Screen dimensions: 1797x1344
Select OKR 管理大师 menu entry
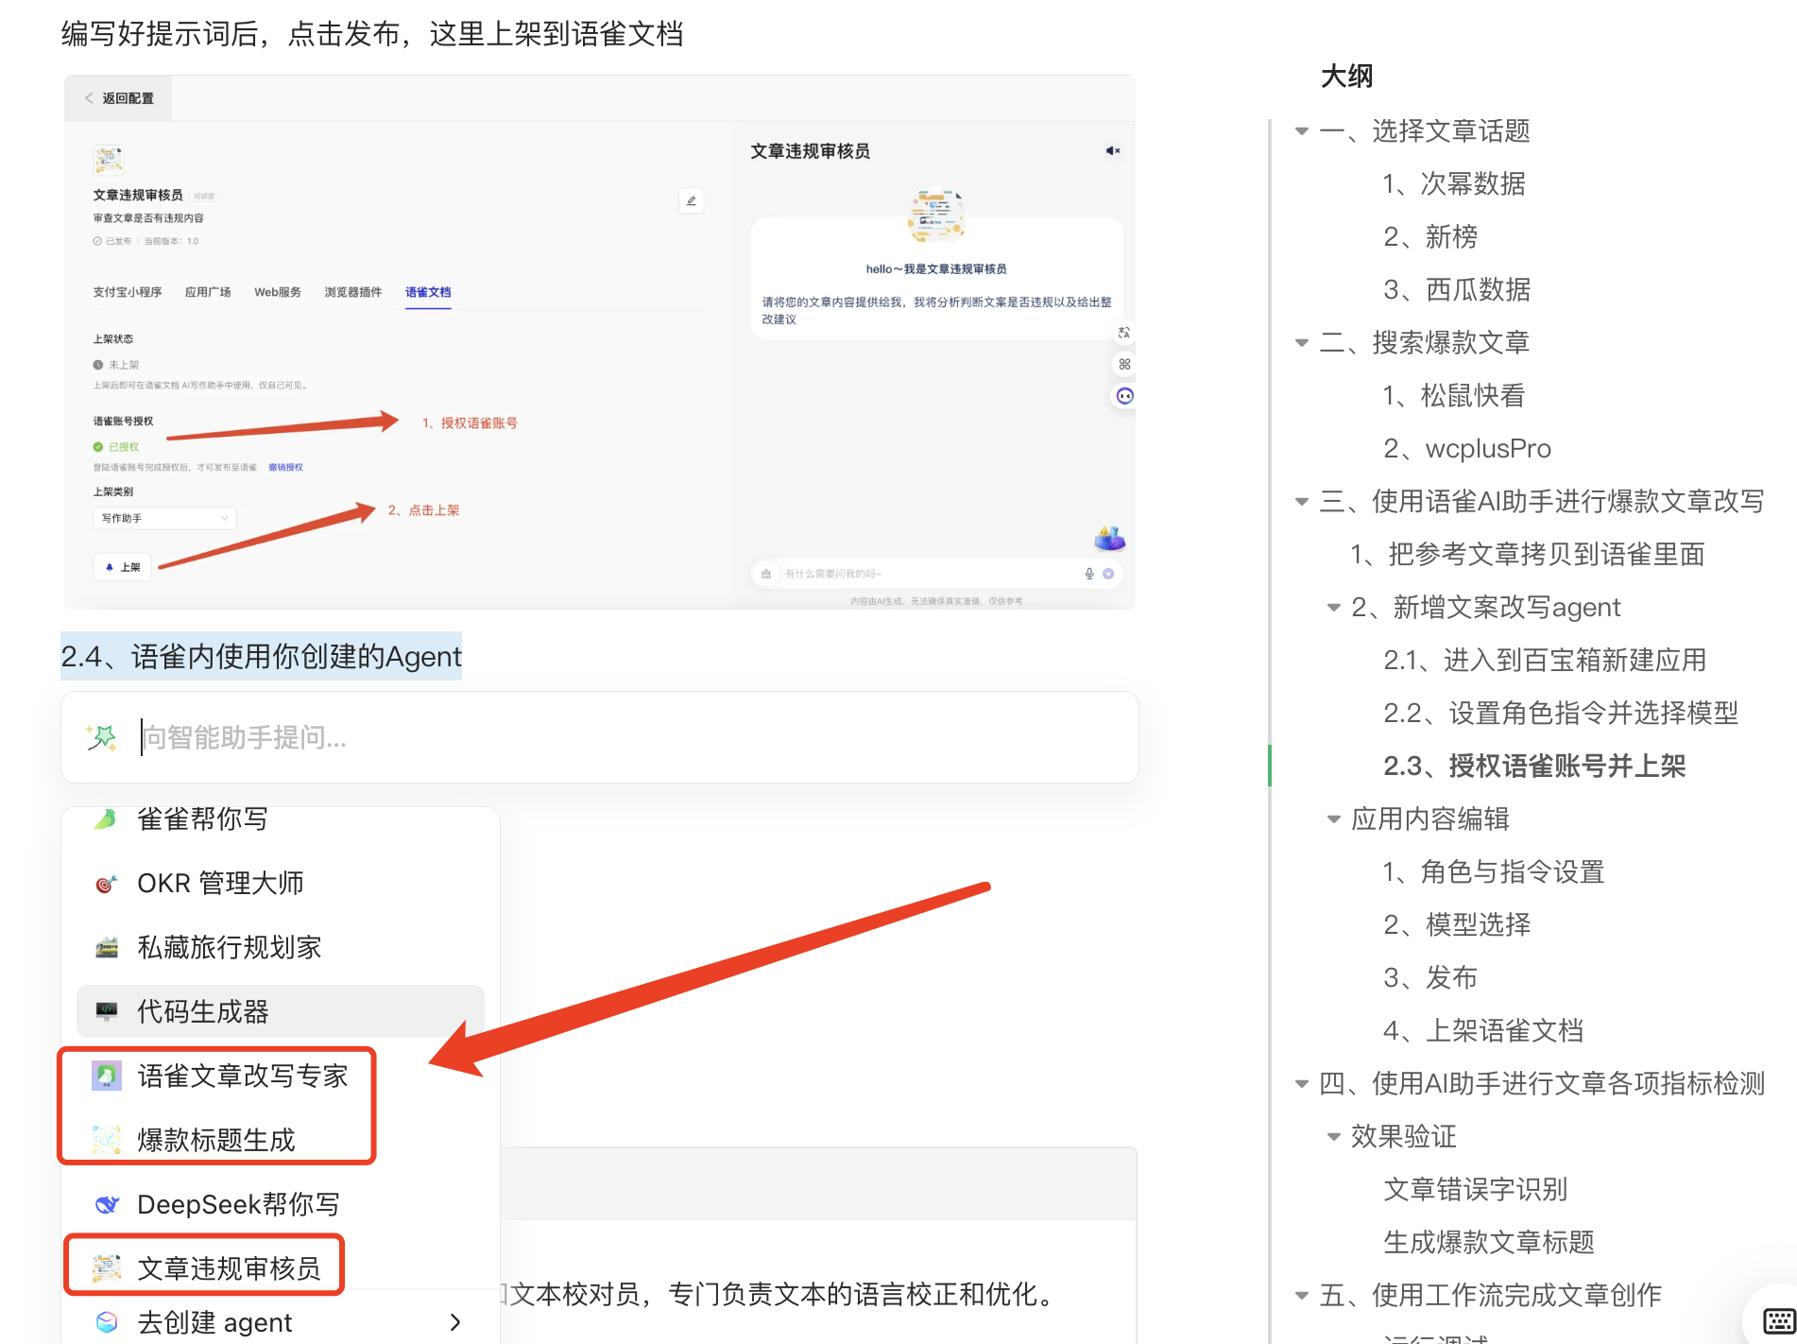[281, 884]
